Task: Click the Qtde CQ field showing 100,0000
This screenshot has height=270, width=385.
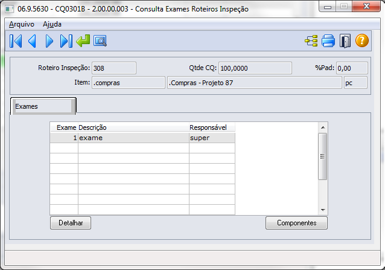Action: pos(255,68)
